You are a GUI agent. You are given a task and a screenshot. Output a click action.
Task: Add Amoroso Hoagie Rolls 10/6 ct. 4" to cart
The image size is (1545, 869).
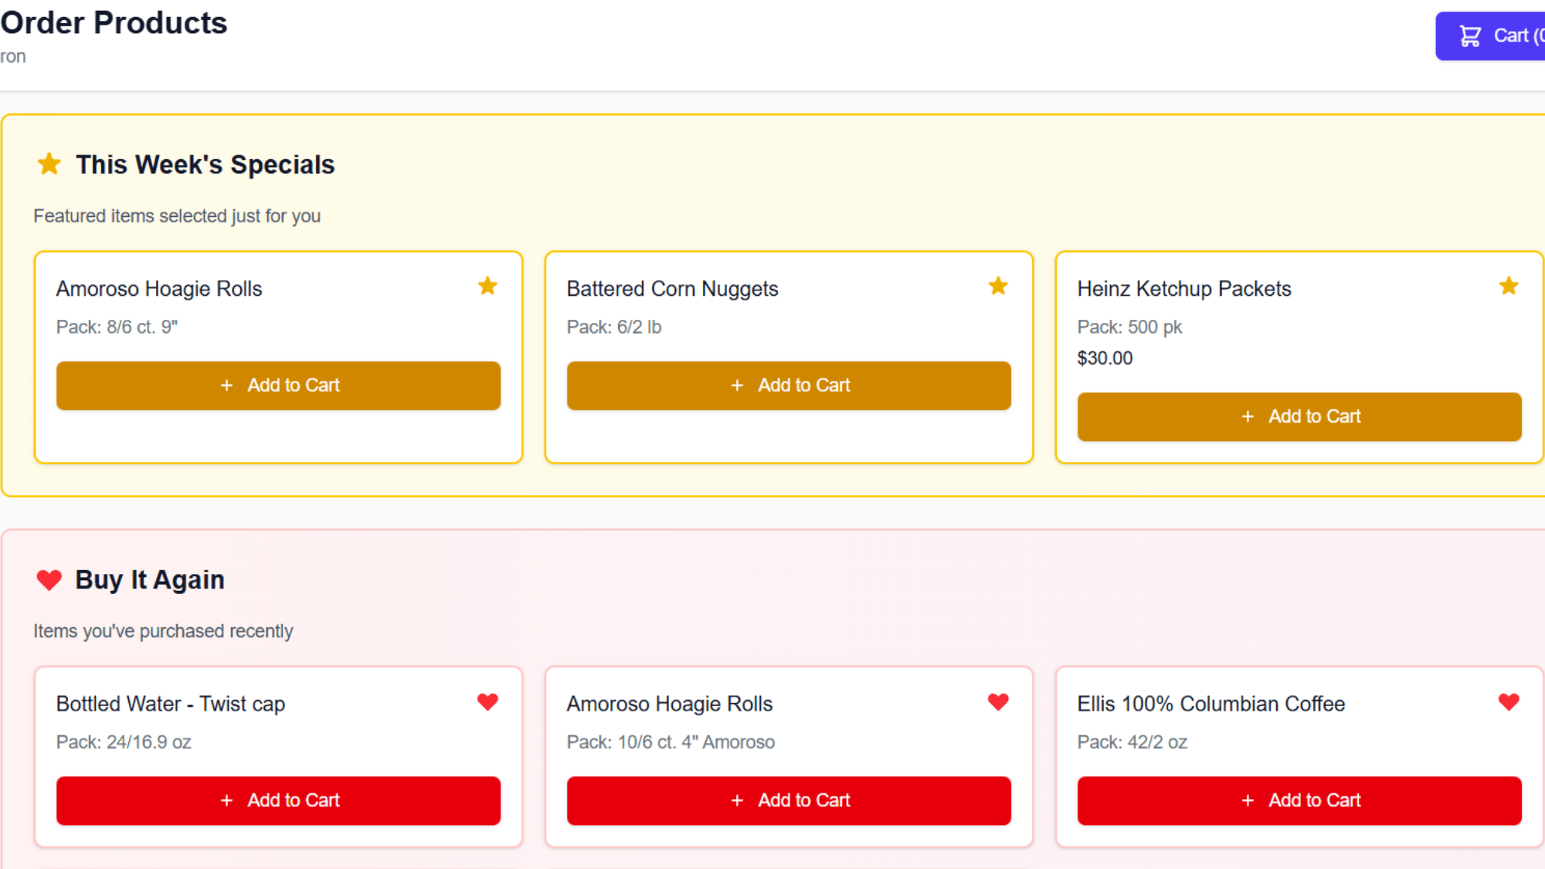pos(789,800)
